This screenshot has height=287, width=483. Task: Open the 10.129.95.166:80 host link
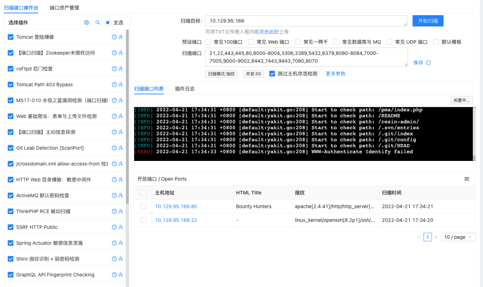[x=176, y=207]
